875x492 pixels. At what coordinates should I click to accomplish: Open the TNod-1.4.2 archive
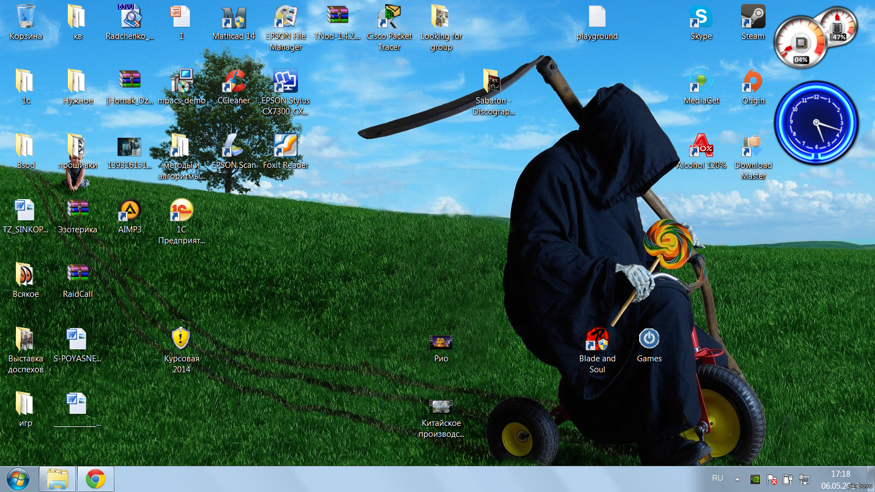[337, 23]
